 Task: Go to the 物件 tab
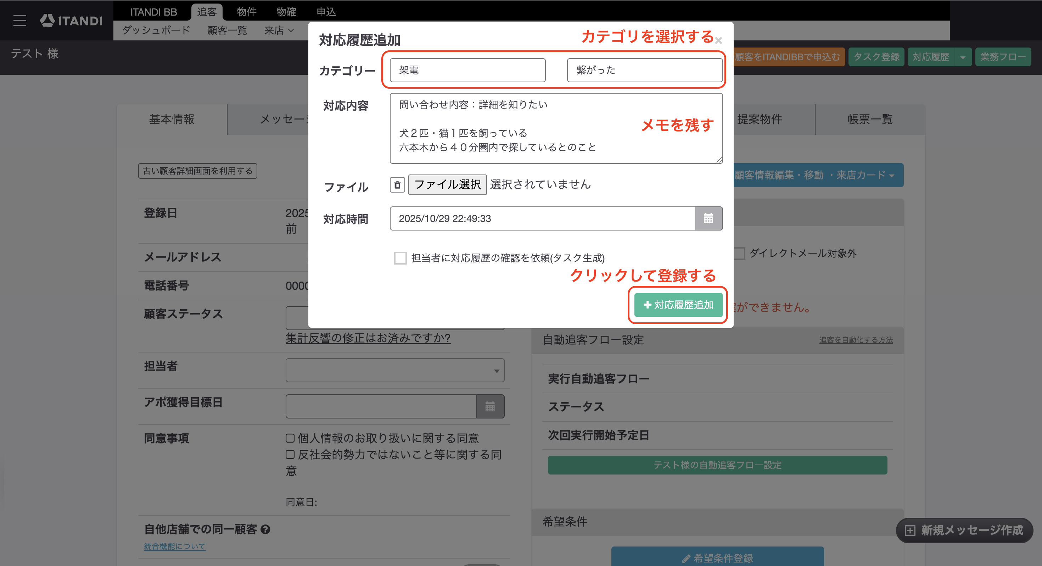(246, 12)
